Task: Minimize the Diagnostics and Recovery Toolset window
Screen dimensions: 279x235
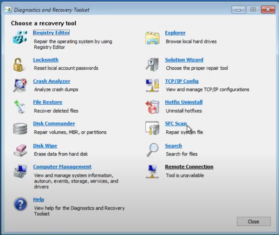Action: pyautogui.click(x=239, y=10)
